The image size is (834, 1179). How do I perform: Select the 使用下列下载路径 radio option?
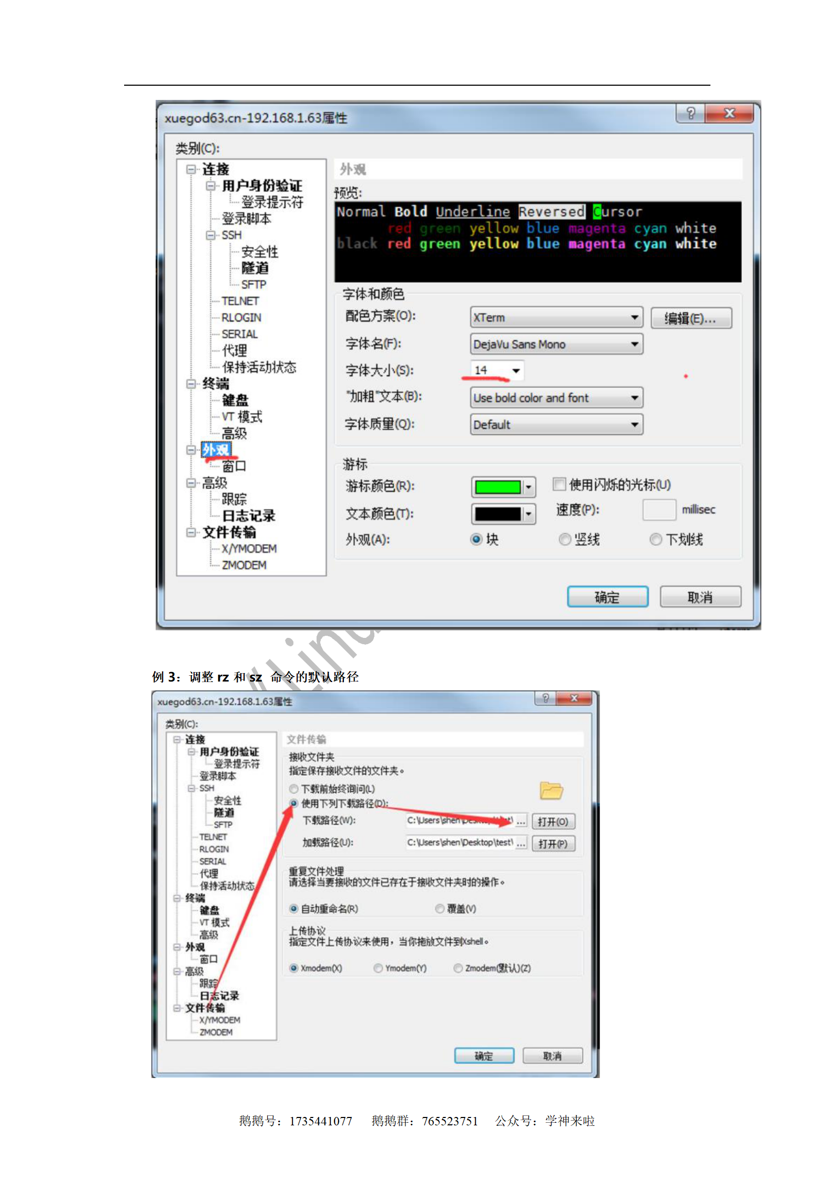(x=294, y=804)
